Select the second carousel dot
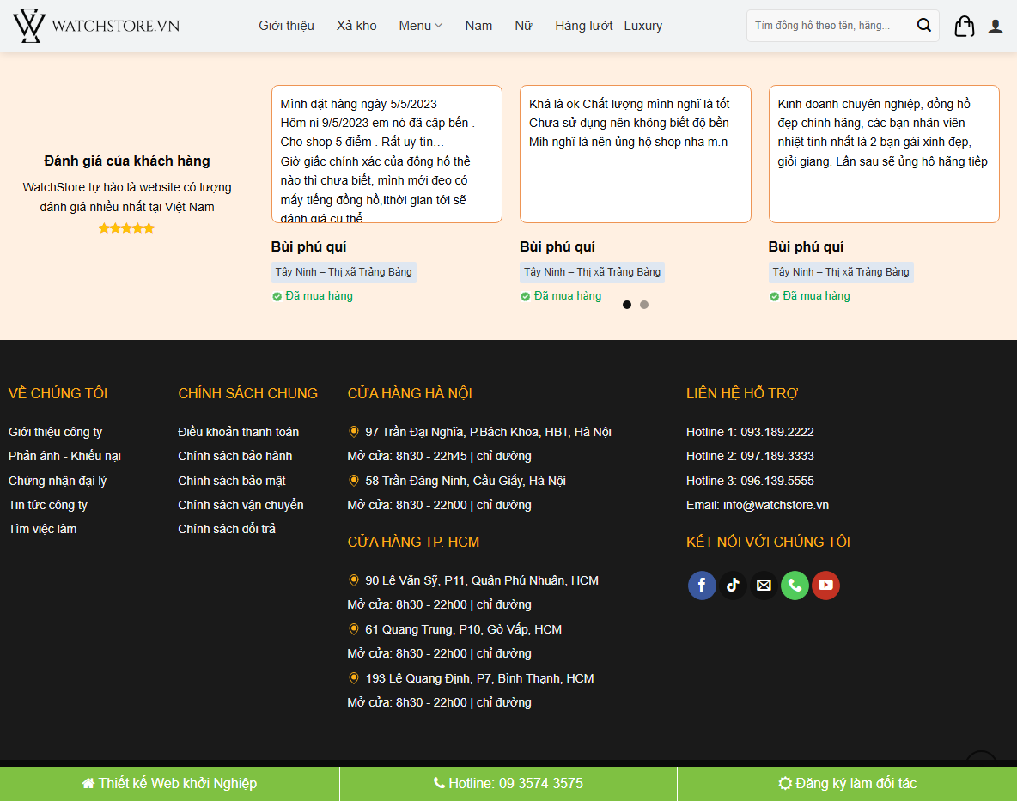 coord(644,304)
